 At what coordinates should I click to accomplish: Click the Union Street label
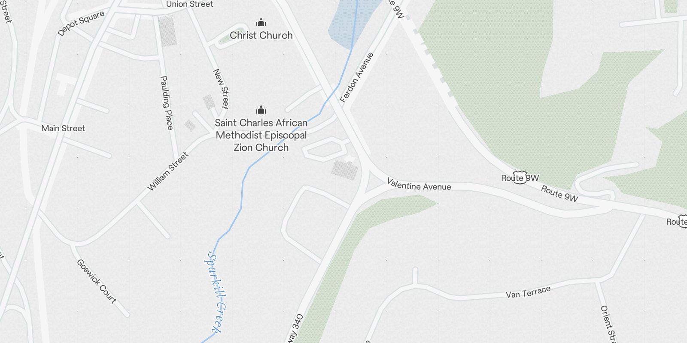[x=190, y=4]
